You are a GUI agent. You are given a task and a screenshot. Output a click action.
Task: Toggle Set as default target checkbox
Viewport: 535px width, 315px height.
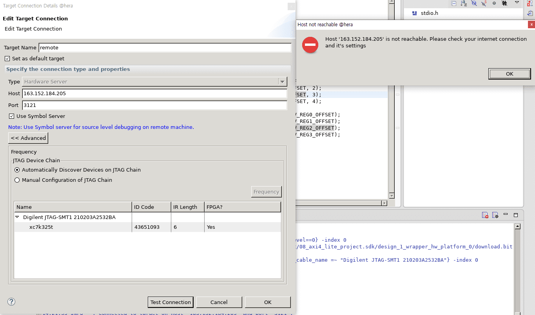[x=7, y=58]
